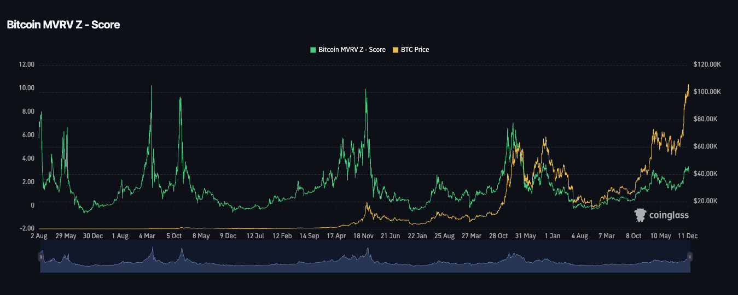
Task: Click the '18 Nov' date label
Action: [x=364, y=236]
